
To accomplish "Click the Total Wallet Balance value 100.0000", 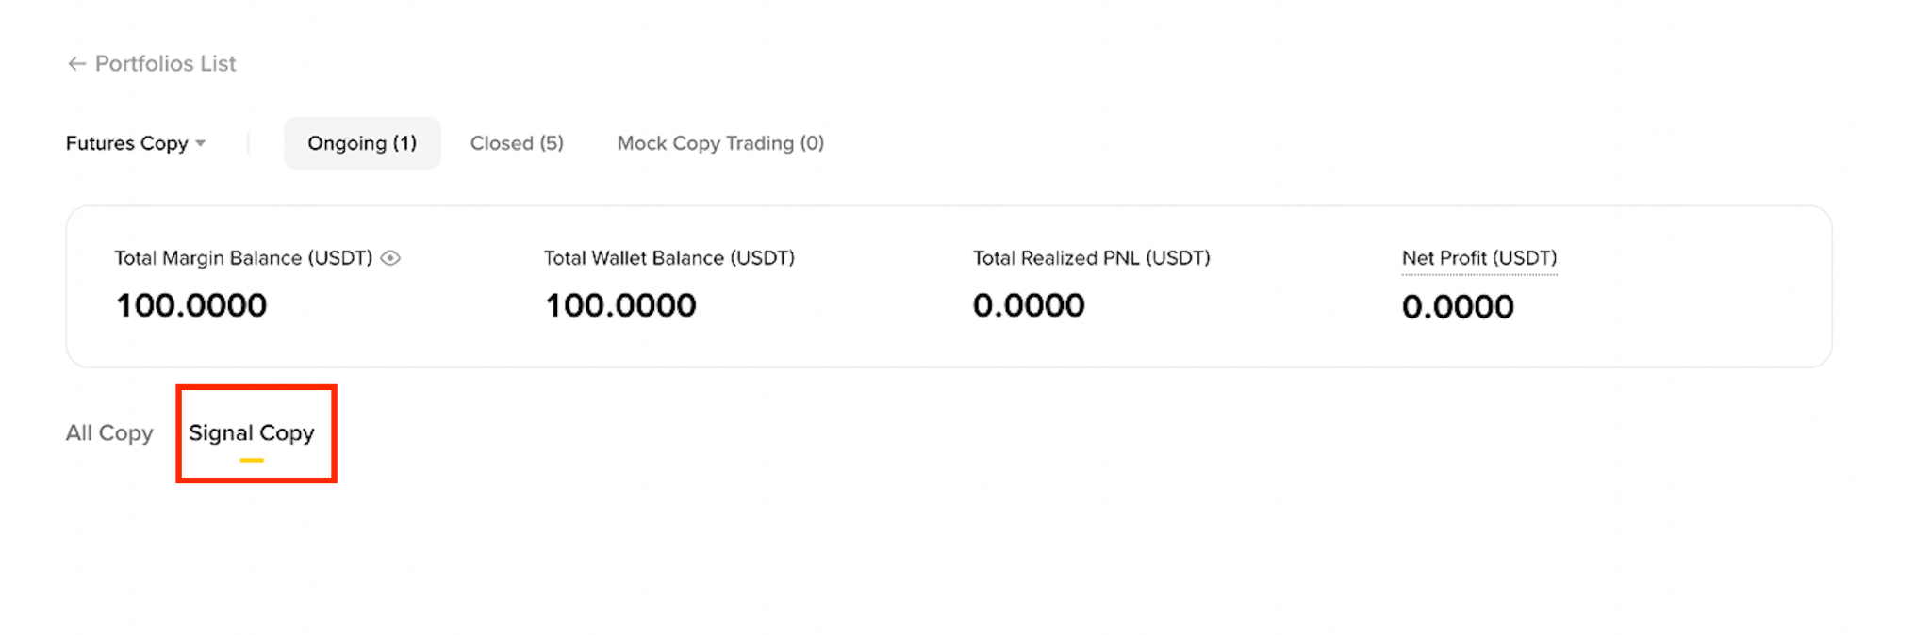I will 620,305.
